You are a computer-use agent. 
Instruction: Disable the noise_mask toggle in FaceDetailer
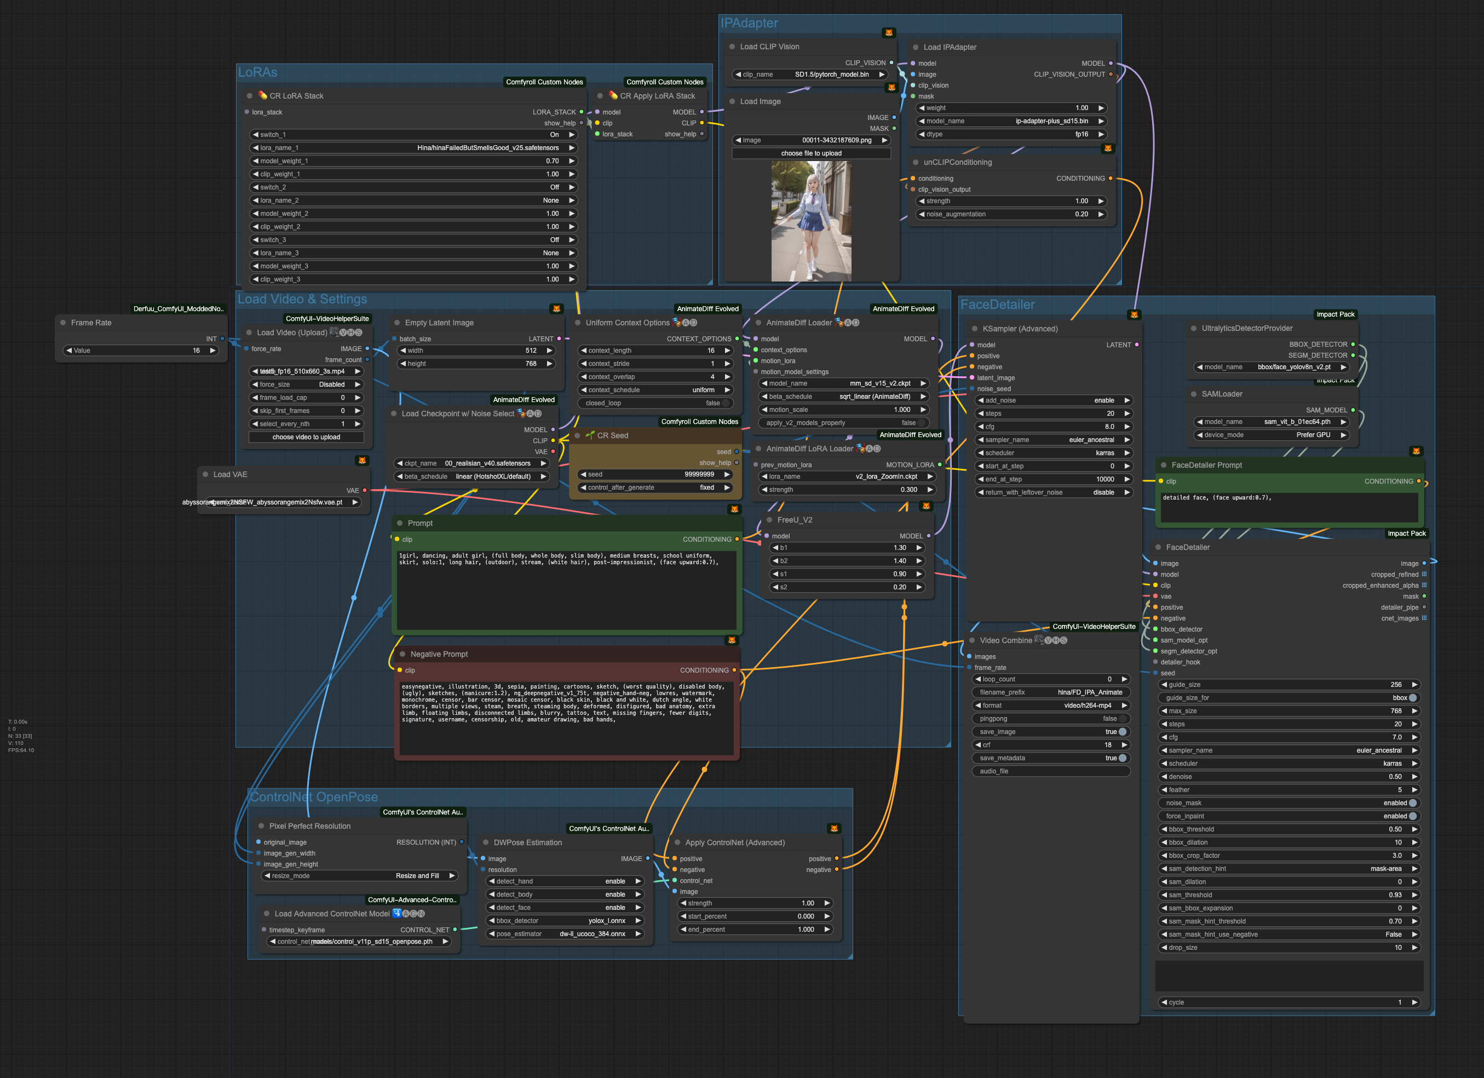click(x=1413, y=803)
